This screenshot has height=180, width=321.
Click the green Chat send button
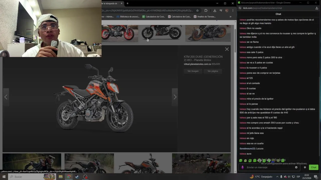(x=313, y=167)
